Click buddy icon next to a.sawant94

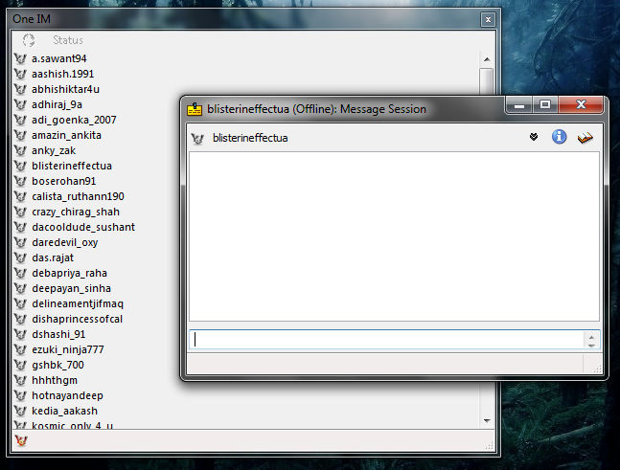[20, 58]
